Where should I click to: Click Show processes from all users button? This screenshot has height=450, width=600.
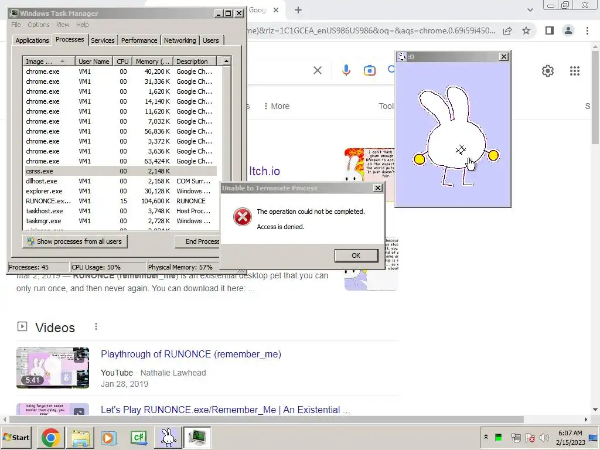pos(74,241)
